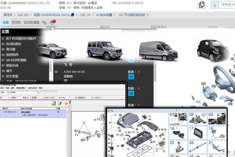Open the 乘用车 breadcrumb link
The height and width of the screenshot is (157, 235).
pyautogui.click(x=8, y=15)
